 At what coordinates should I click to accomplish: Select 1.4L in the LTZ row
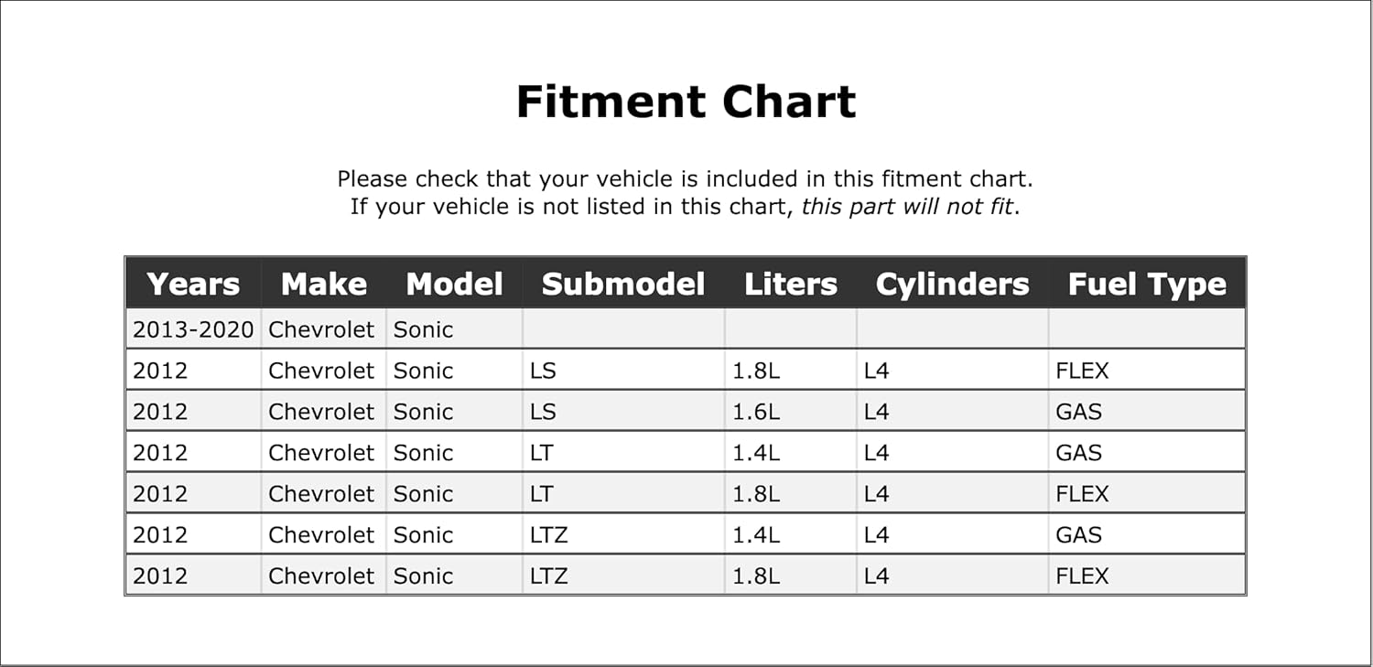[x=756, y=534]
